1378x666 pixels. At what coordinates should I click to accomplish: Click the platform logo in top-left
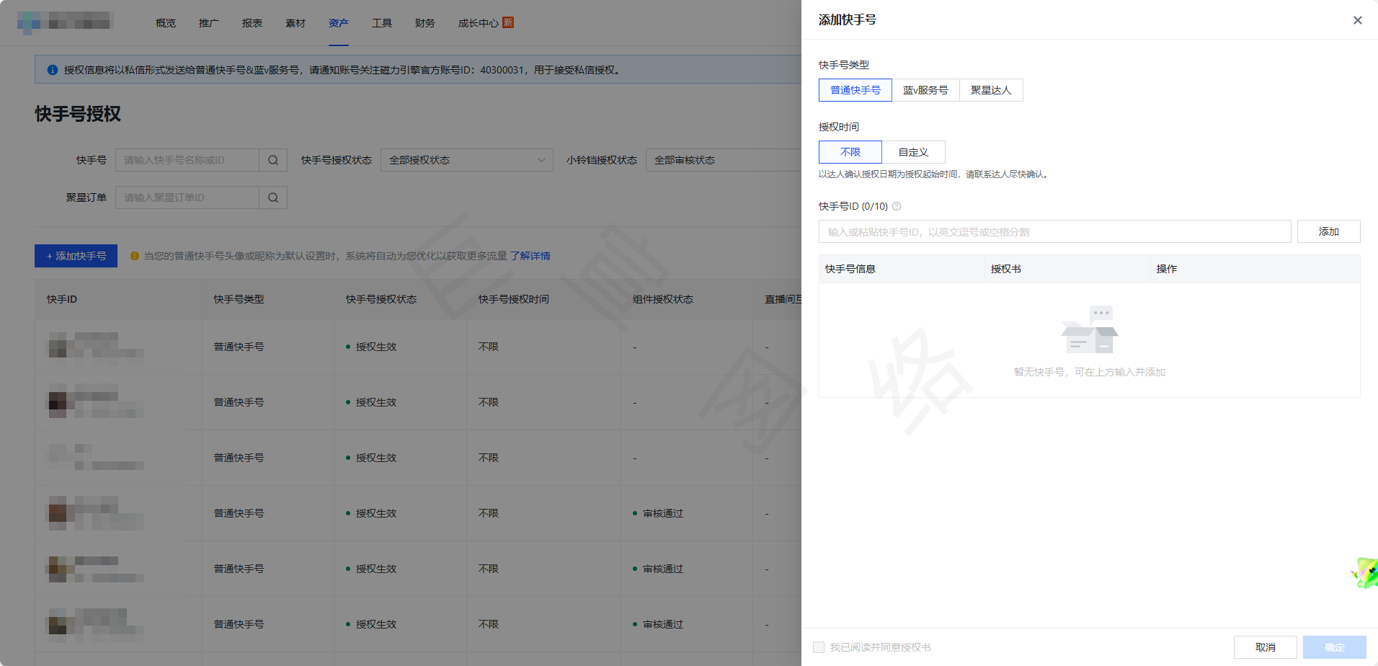coord(29,23)
